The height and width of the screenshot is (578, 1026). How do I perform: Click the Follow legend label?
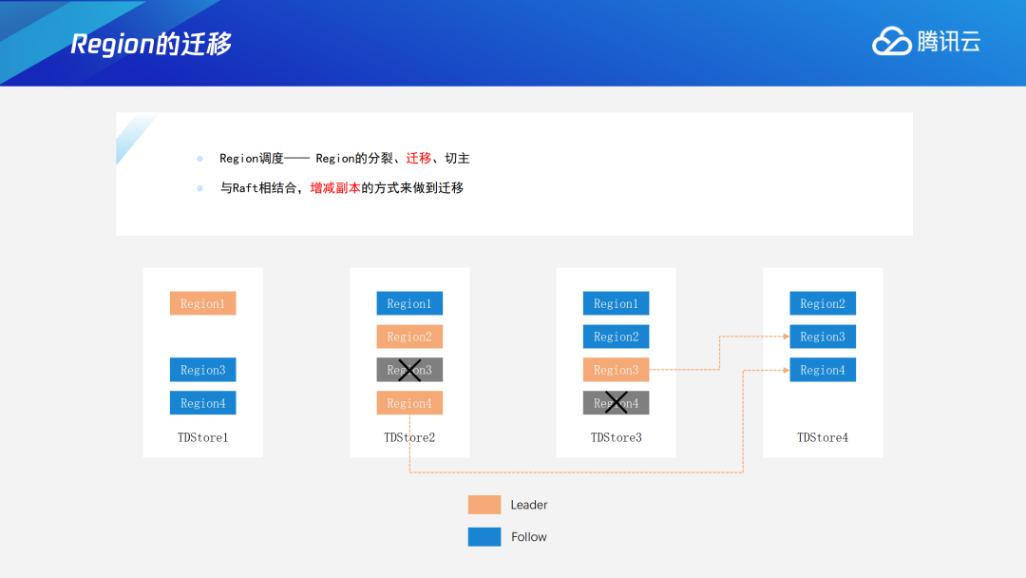(529, 537)
